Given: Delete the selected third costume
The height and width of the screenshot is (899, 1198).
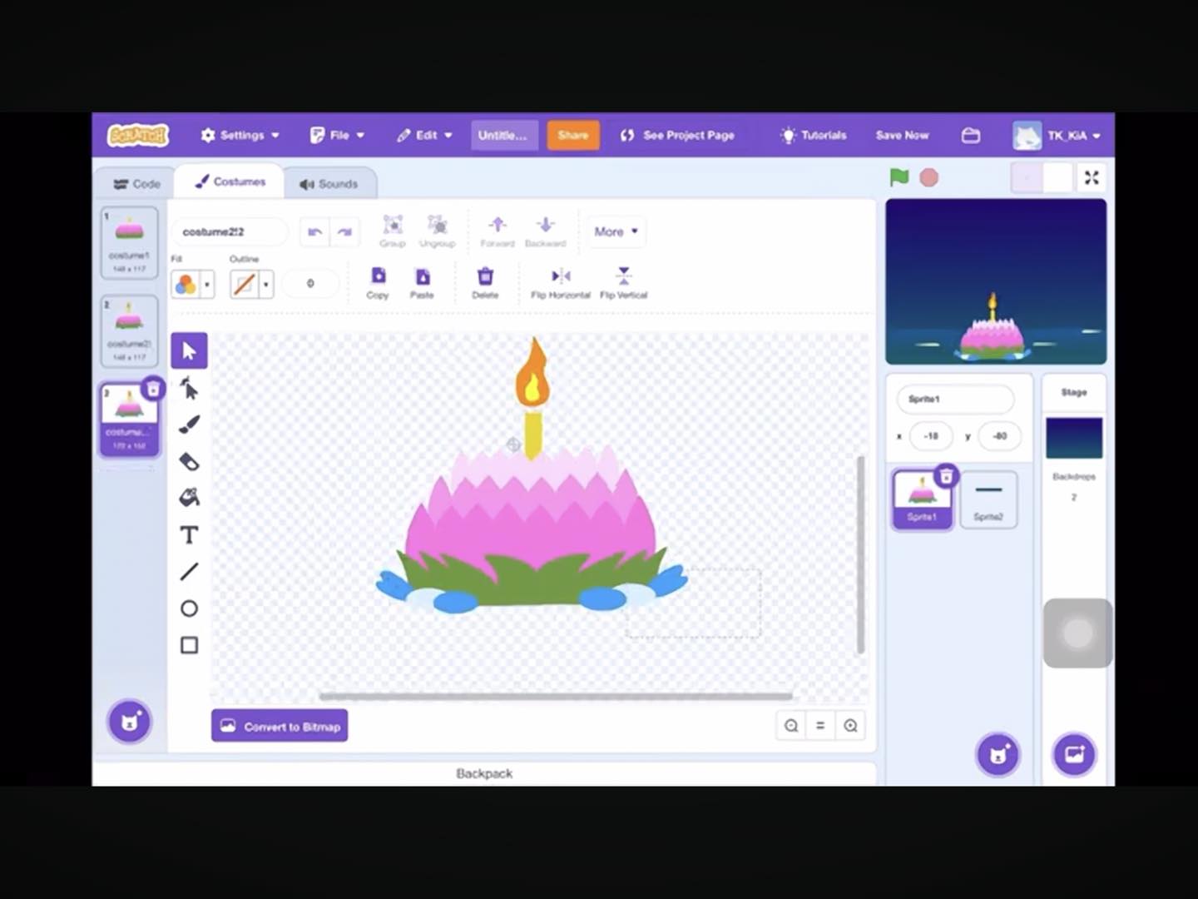Looking at the screenshot, I should 153,389.
